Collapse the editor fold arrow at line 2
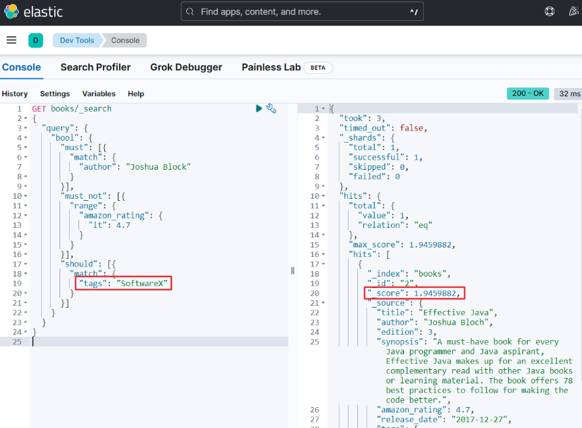The image size is (582, 428). coord(26,118)
